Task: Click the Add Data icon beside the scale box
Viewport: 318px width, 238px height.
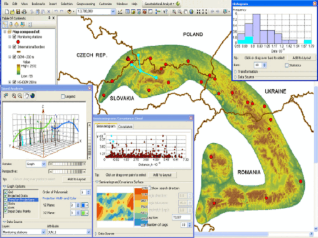Action: point(69,12)
